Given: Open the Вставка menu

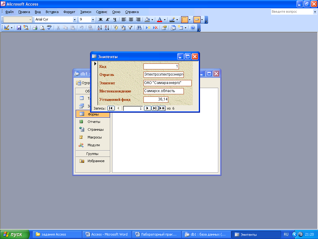Looking at the screenshot, I should tap(52, 12).
